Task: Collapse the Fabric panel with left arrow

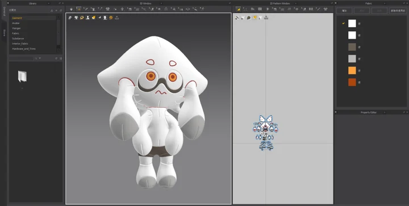Action: click(336, 3)
